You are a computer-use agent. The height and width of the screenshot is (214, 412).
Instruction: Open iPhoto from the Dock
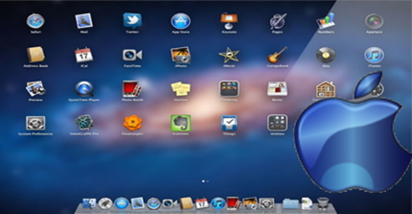250,203
